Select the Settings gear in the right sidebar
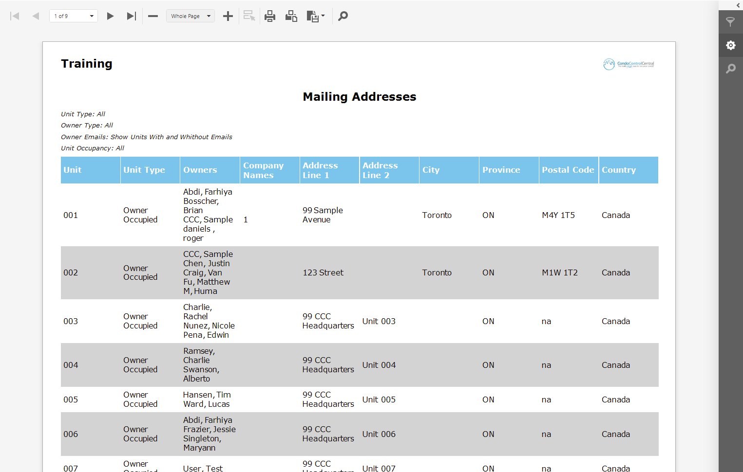Image resolution: width=743 pixels, height=472 pixels. (x=730, y=45)
